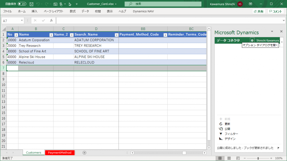This screenshot has width=287, height=161.
Task: Switch to the 表示 ribbon tab
Action: [110, 11]
